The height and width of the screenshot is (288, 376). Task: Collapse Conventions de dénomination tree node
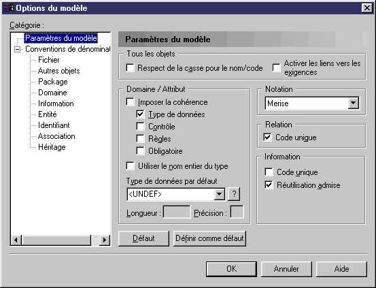(17, 49)
